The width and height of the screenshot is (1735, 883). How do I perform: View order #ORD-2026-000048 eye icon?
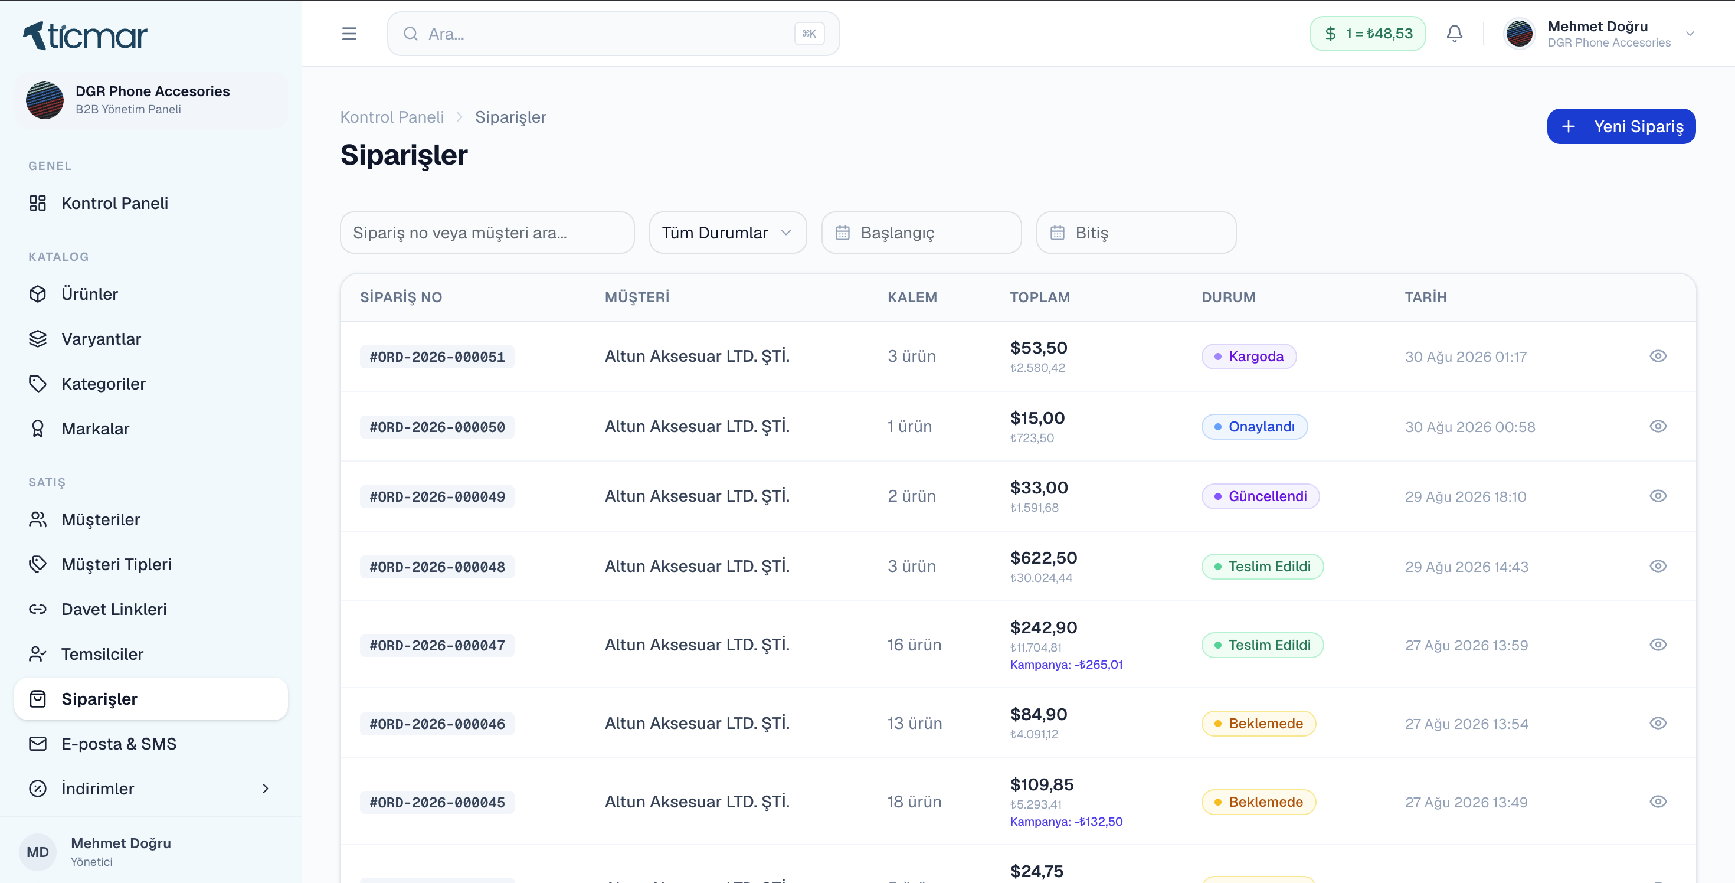click(1658, 567)
